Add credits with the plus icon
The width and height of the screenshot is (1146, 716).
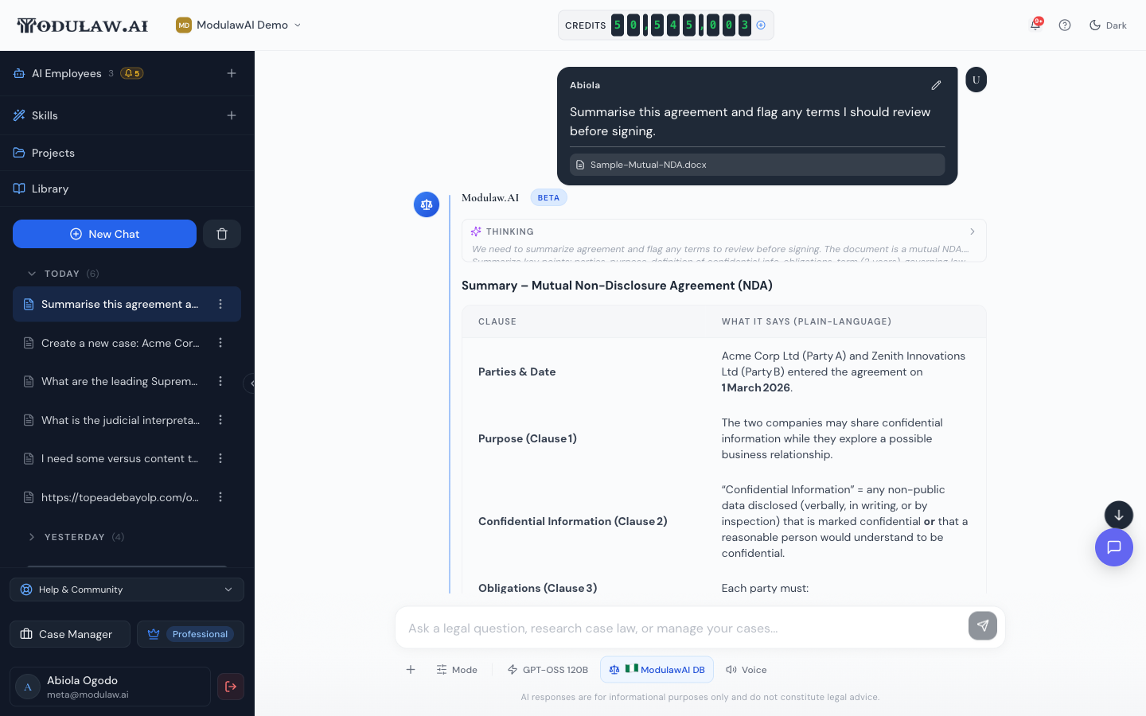click(x=761, y=25)
